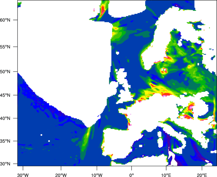Click the 30°W longitude label
The height and width of the screenshot is (177, 217).
tap(23, 175)
